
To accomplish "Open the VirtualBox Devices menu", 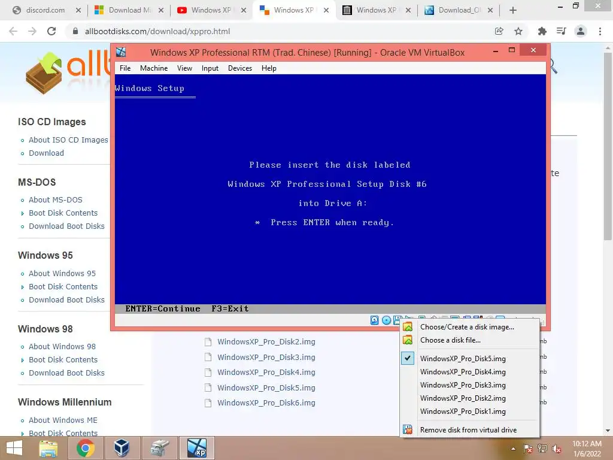I will (x=240, y=68).
